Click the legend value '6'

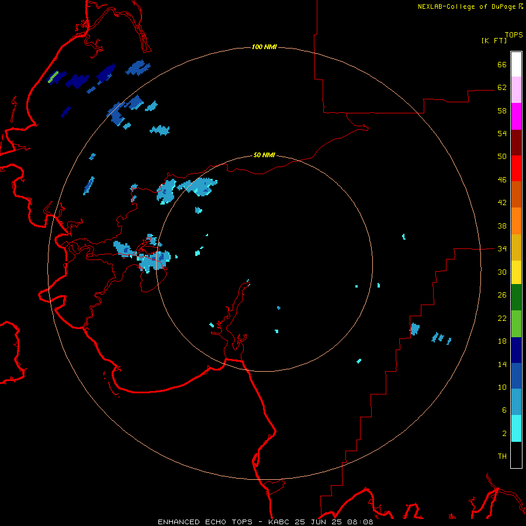(x=504, y=410)
